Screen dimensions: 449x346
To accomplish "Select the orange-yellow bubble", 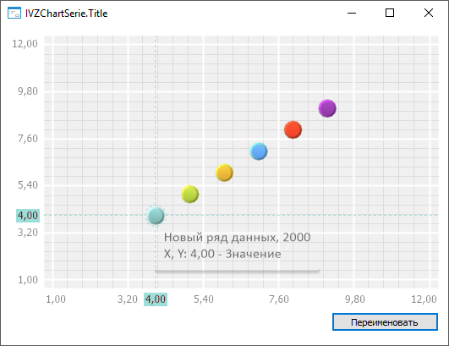I will (x=224, y=173).
